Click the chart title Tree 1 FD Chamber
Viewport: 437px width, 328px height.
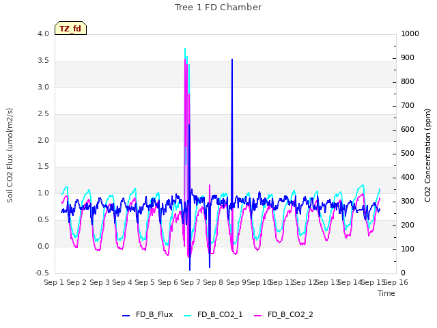pyautogui.click(x=218, y=8)
